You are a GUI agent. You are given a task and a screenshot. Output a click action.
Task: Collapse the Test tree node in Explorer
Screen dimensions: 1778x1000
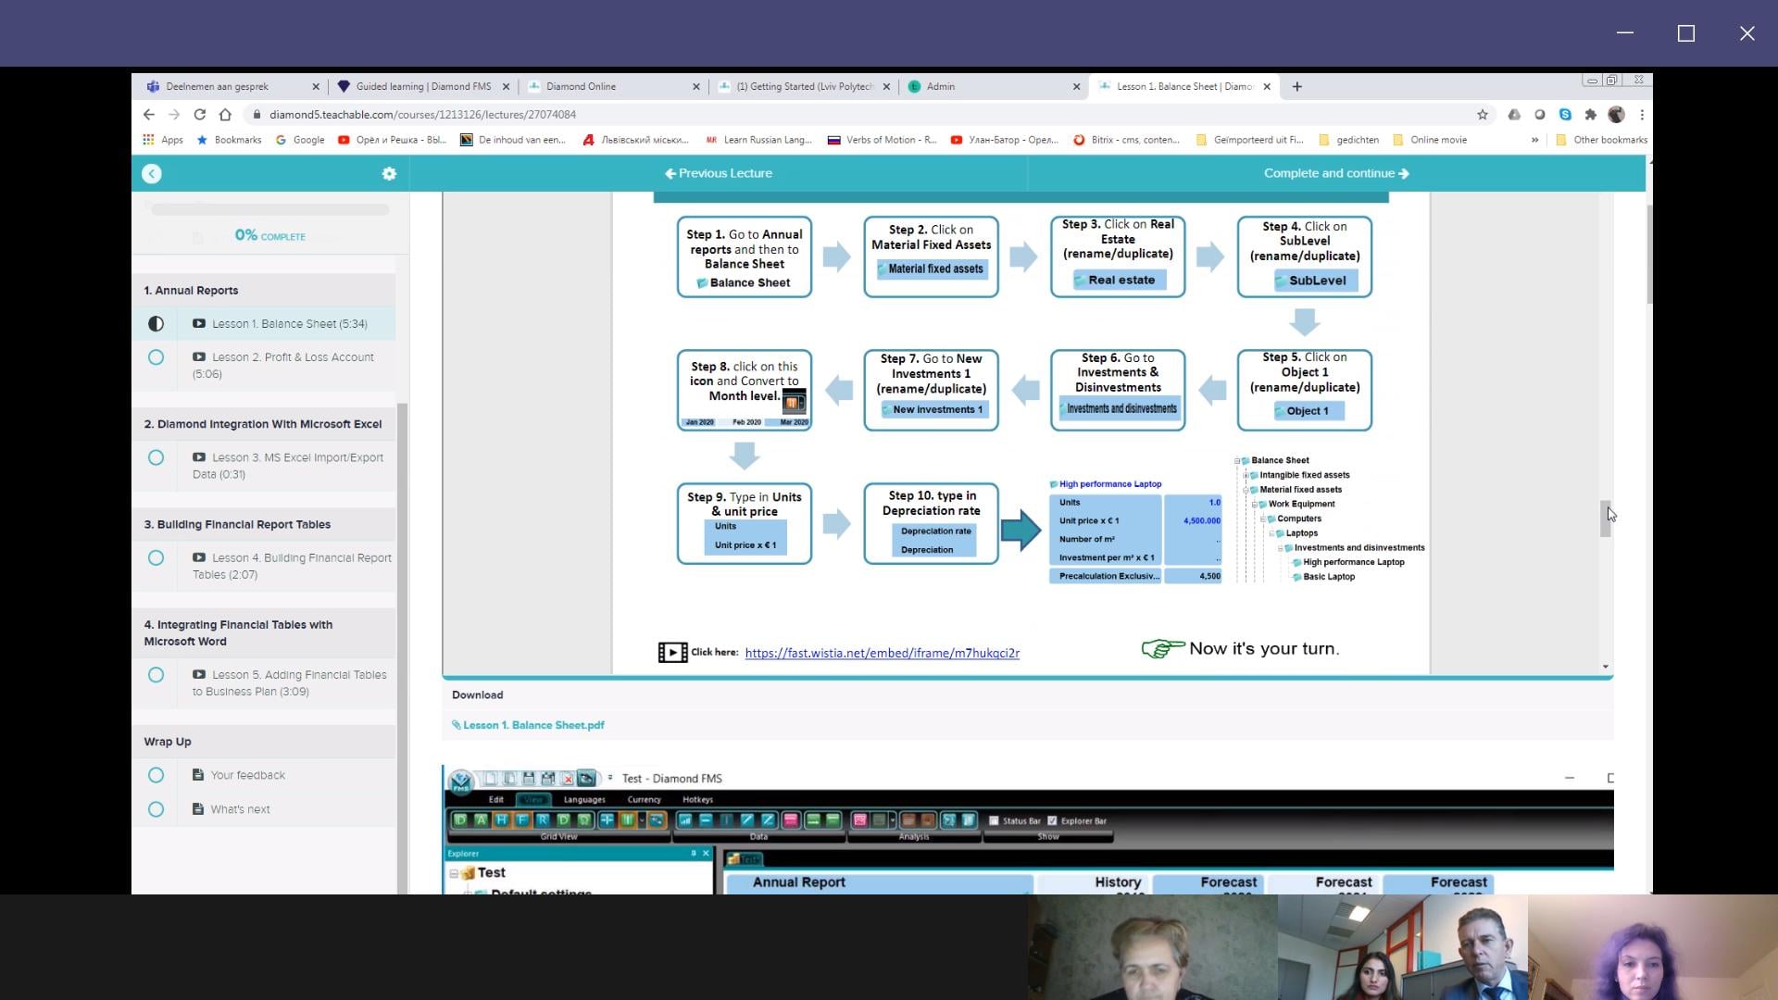[455, 873]
